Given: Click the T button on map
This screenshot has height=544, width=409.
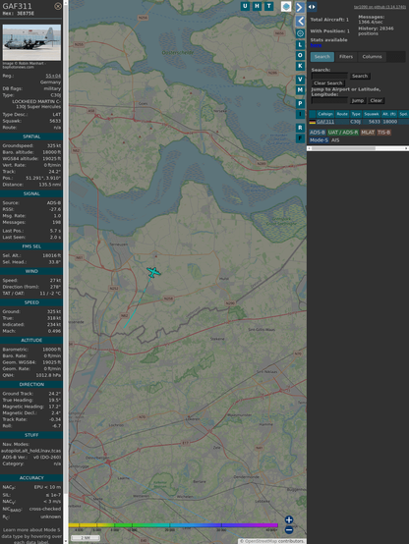Looking at the screenshot, I should [x=269, y=6].
